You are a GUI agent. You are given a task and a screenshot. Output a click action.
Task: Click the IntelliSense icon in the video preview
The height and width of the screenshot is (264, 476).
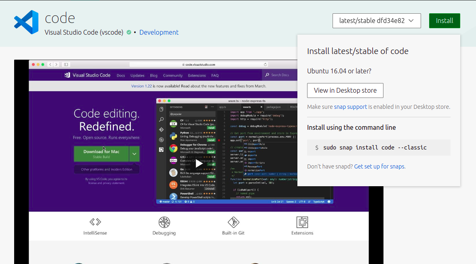pyautogui.click(x=95, y=222)
